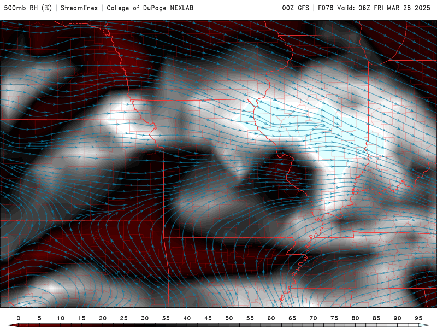
Task: Click the '0' colorbar scale label
Action: (x=19, y=318)
